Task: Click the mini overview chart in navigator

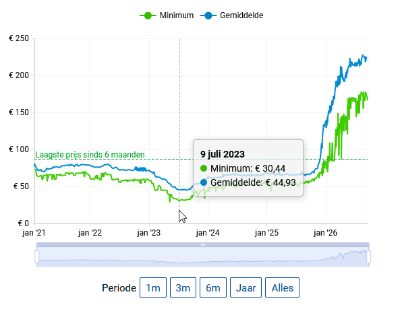Action: 203,257
